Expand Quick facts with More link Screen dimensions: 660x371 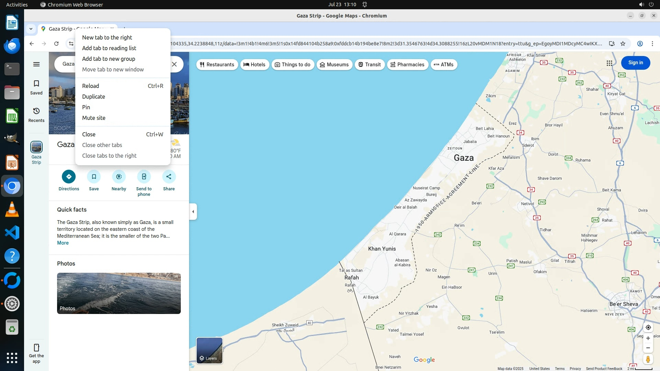pyautogui.click(x=63, y=243)
